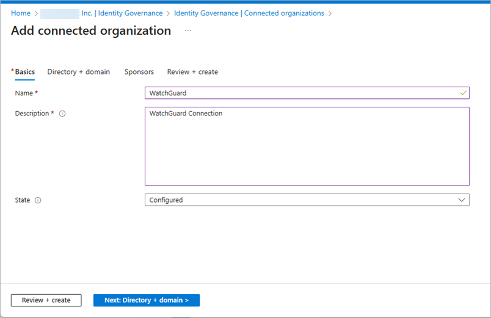Go back to Connected organizations breadcrumb

coord(249,13)
